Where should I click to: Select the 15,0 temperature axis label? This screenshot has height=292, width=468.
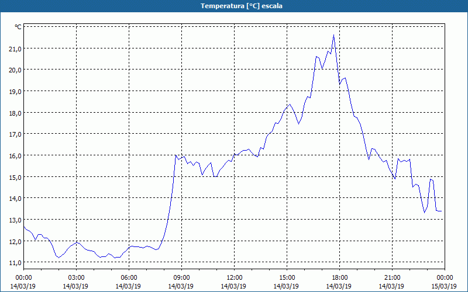point(16,177)
